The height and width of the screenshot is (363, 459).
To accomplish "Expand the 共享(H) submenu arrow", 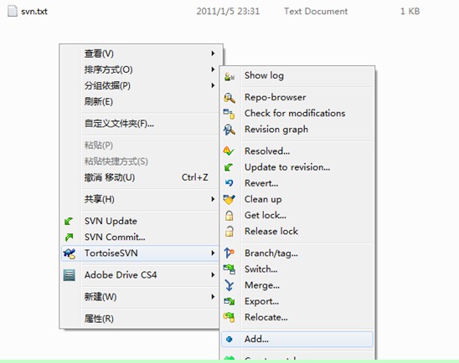I will pyautogui.click(x=213, y=199).
